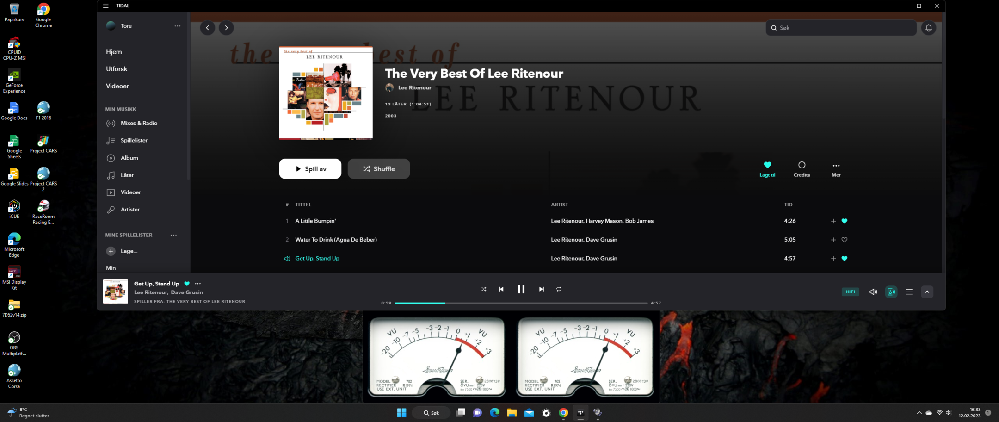Add A Little Bumpin' to a playlist
Image resolution: width=999 pixels, height=422 pixels.
(833, 221)
